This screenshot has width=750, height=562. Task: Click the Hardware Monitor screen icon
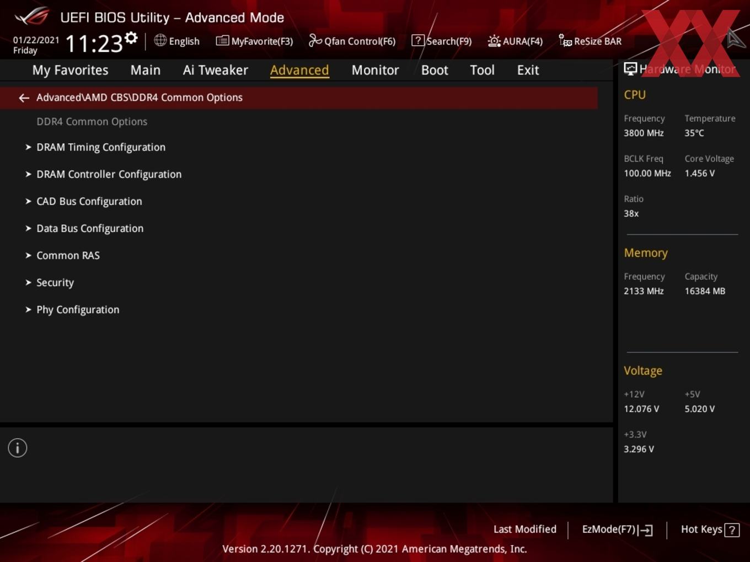[x=630, y=69]
